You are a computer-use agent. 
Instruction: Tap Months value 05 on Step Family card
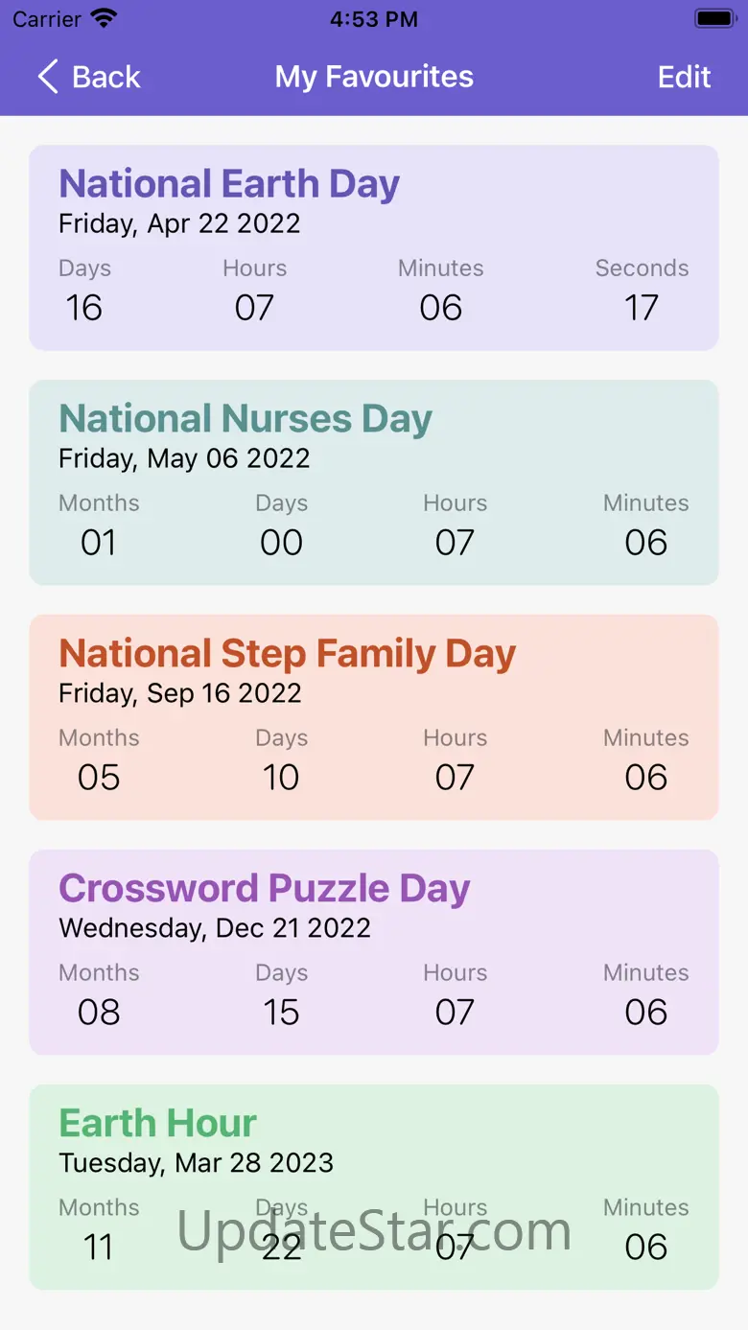coord(99,777)
